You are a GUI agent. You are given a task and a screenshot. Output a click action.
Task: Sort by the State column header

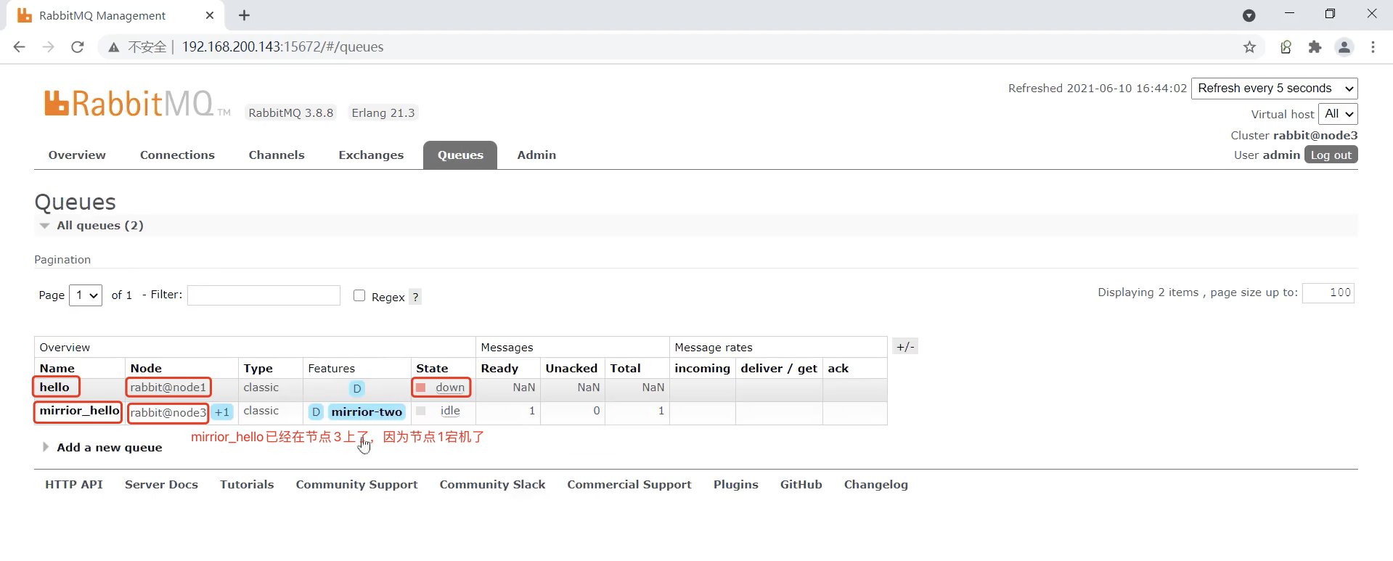click(432, 369)
